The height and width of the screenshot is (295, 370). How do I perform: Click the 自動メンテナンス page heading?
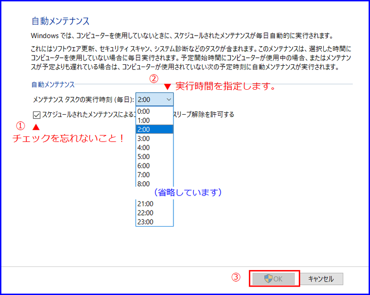coord(61,21)
